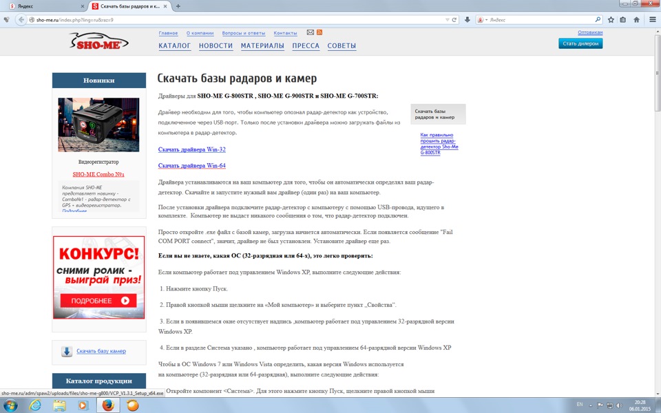This screenshot has width=661, height=413.
Task: Click the SHO-ME logo
Action: coord(98,41)
